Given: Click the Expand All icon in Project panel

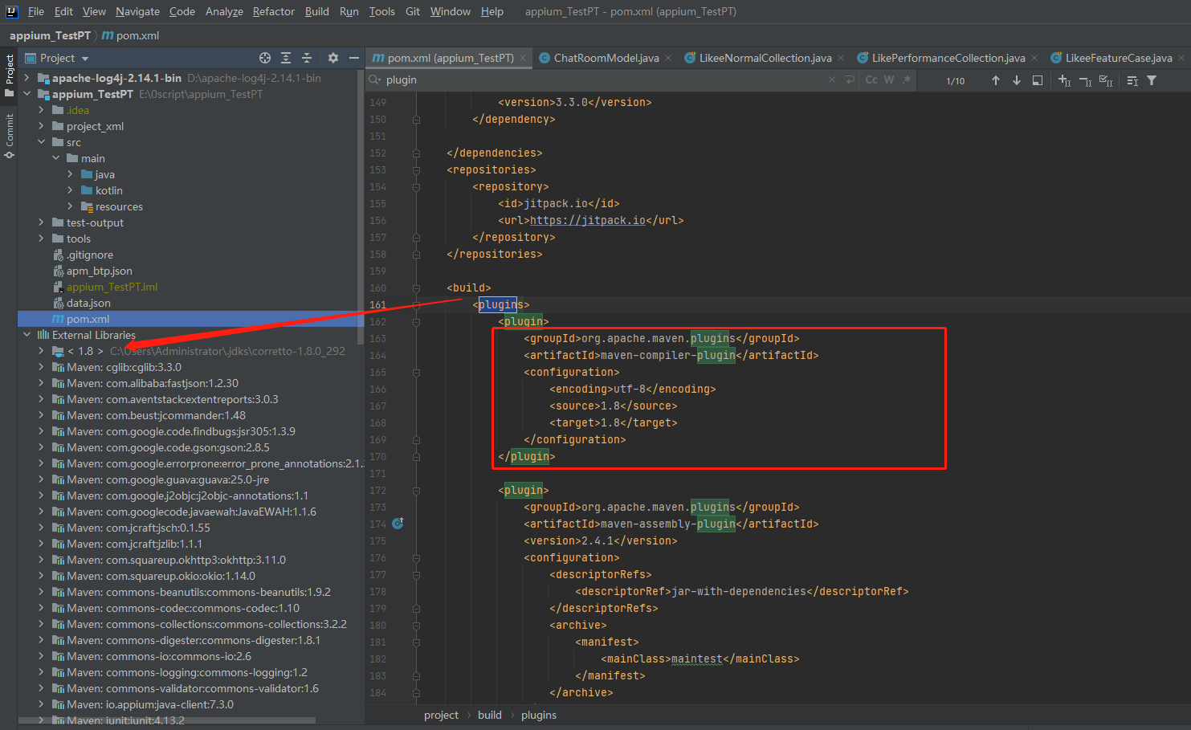Looking at the screenshot, I should click(x=286, y=58).
